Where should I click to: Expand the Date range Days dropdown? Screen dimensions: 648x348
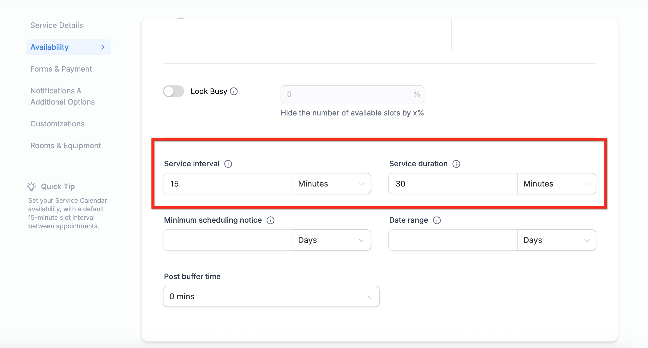pos(556,240)
